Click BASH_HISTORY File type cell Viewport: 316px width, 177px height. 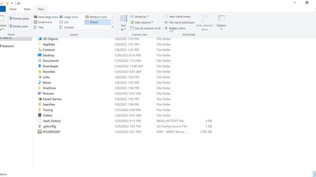(x=170, y=121)
